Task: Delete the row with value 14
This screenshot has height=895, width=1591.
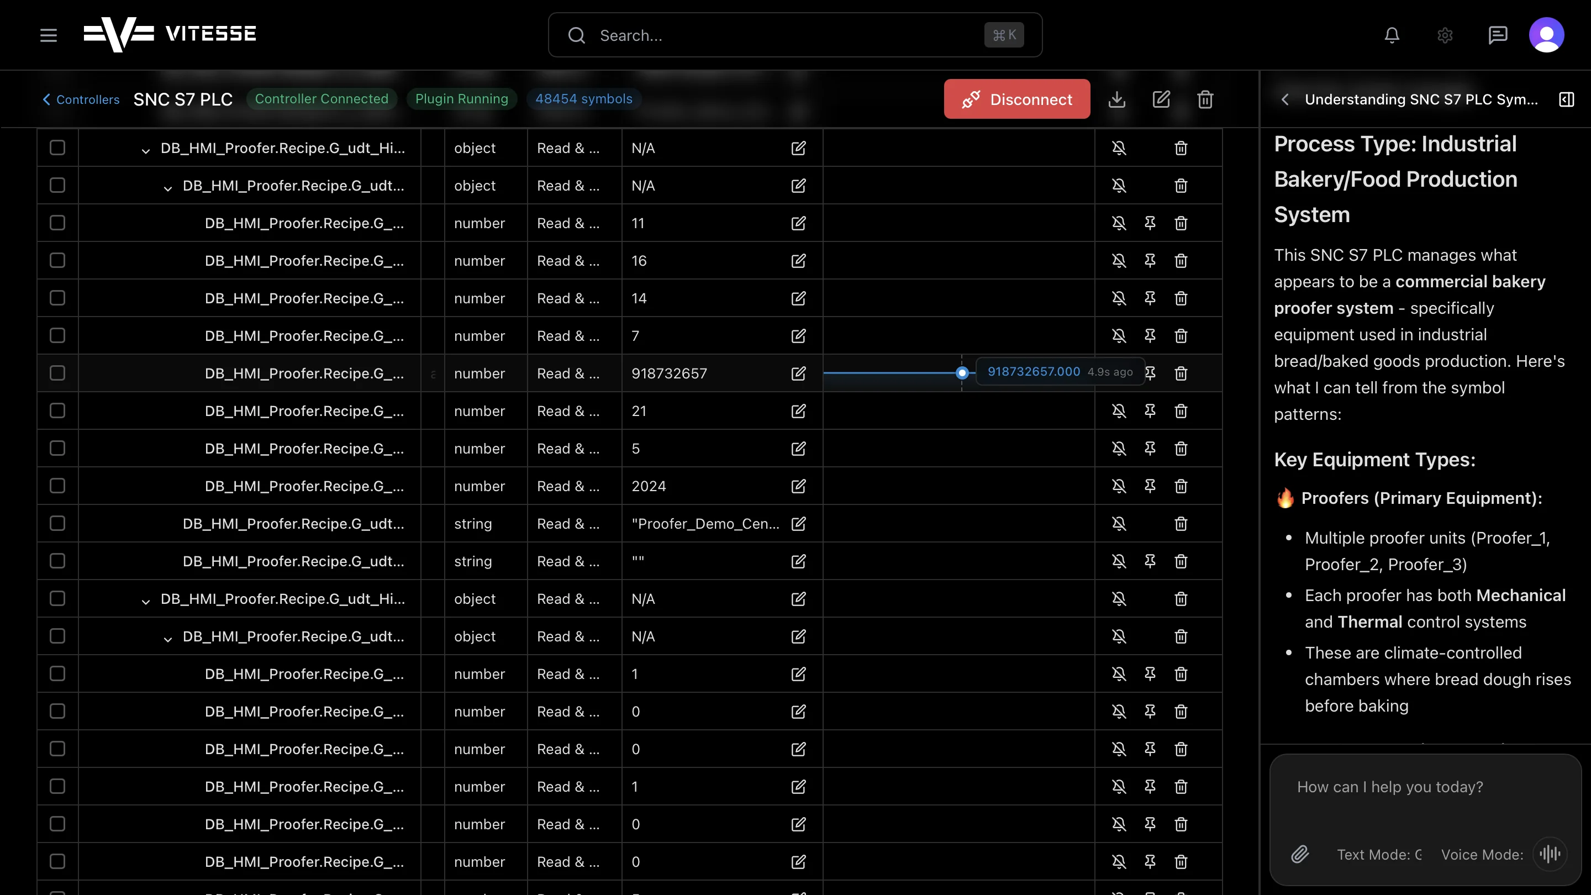Action: coord(1181,298)
